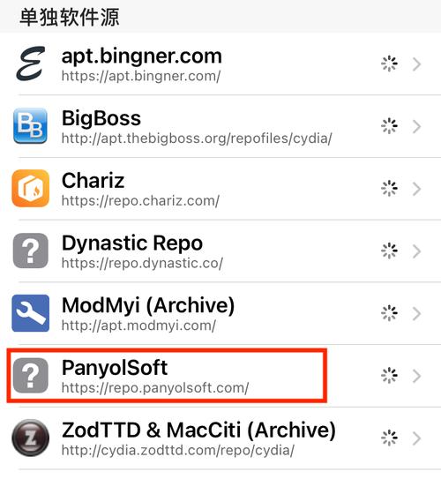The width and height of the screenshot is (441, 479).
Task: Tap the Dynastic Repo question mark icon
Action: [31, 251]
